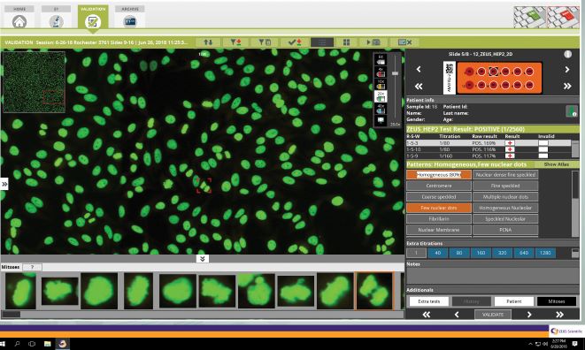585x350 pixels.
Task: Select the 40x objective magnification icon
Action: [381, 109]
